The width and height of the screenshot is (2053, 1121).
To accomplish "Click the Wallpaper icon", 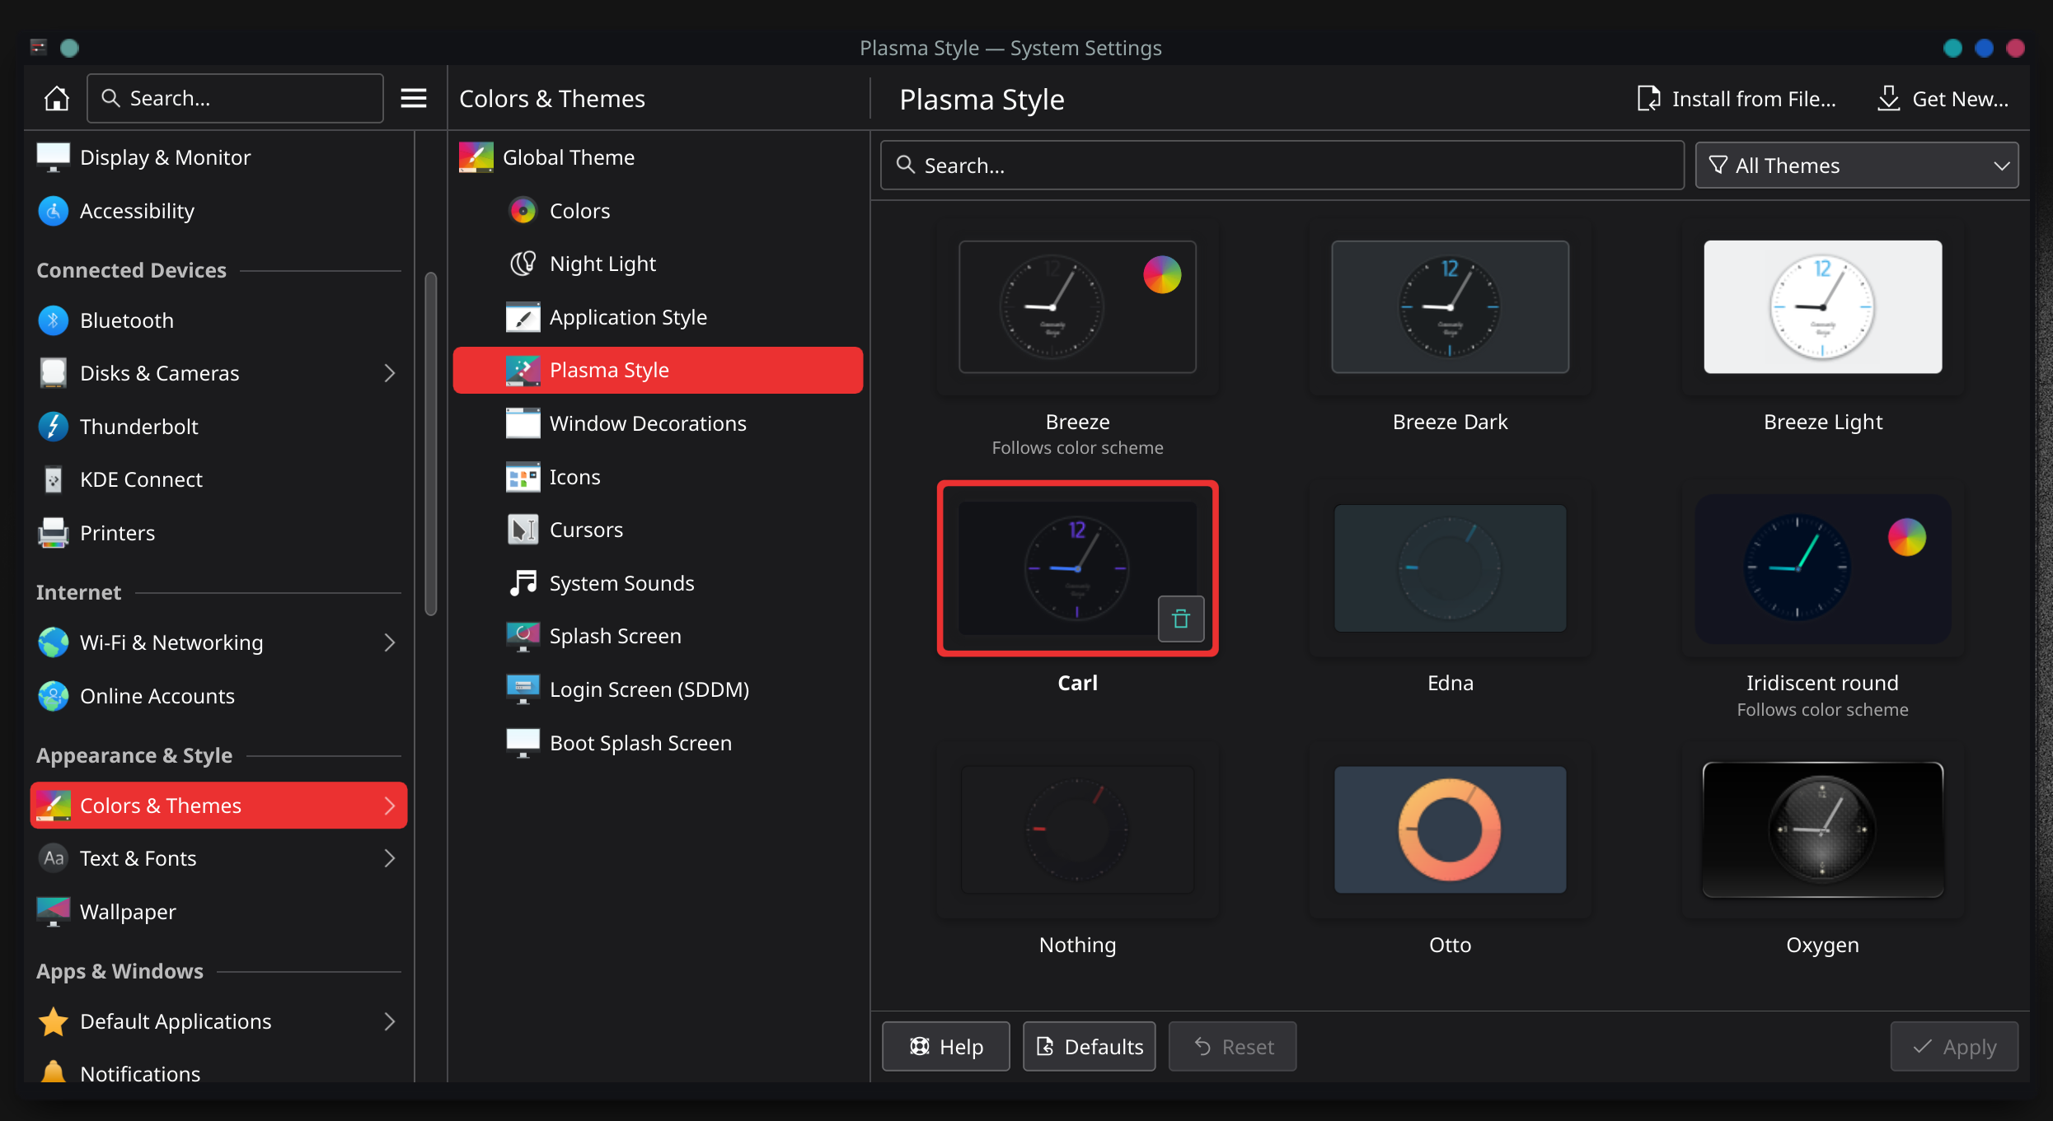I will [54, 912].
